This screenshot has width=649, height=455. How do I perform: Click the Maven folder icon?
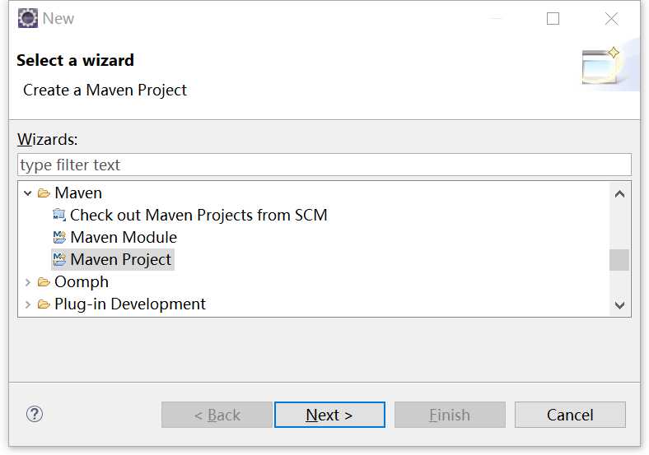44,193
